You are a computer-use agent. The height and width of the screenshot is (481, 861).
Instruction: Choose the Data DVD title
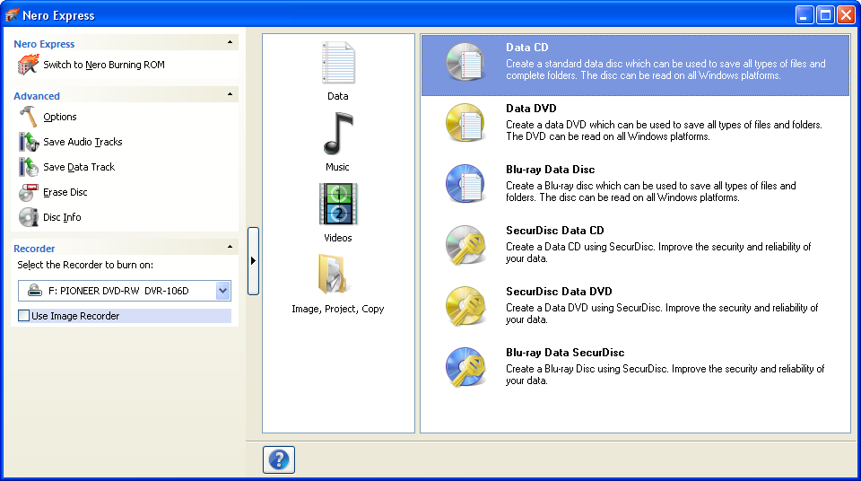(531, 109)
